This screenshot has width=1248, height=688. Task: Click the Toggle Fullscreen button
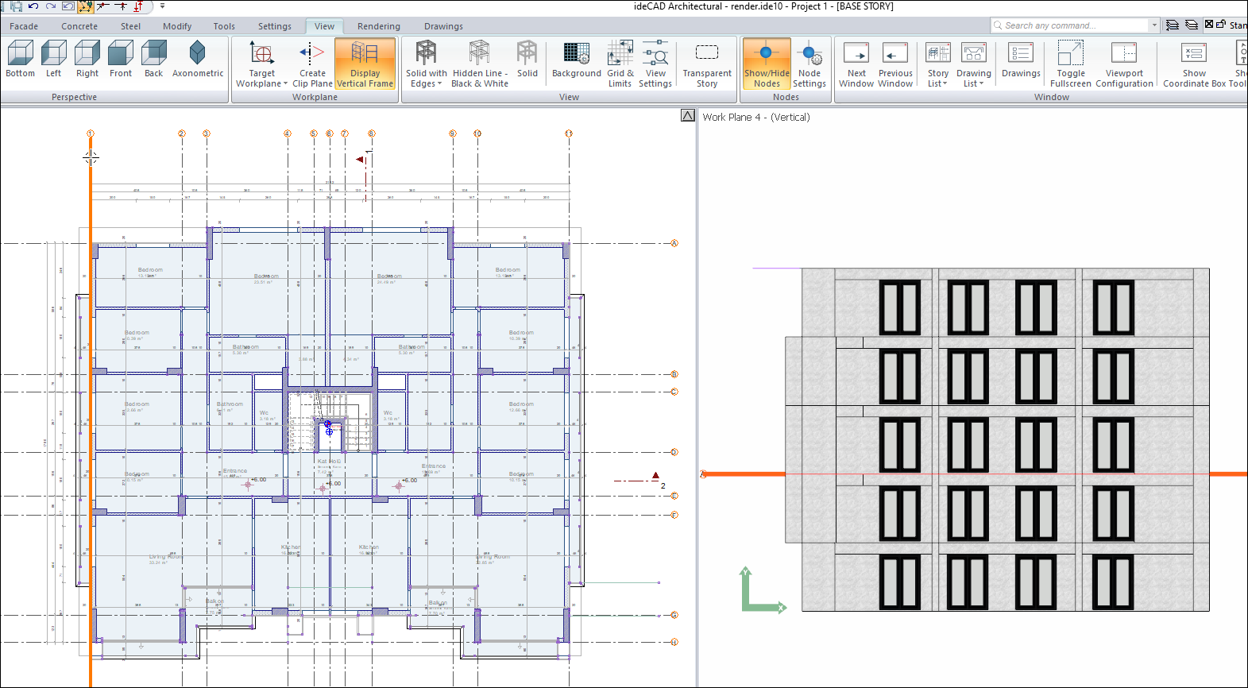[x=1070, y=64]
